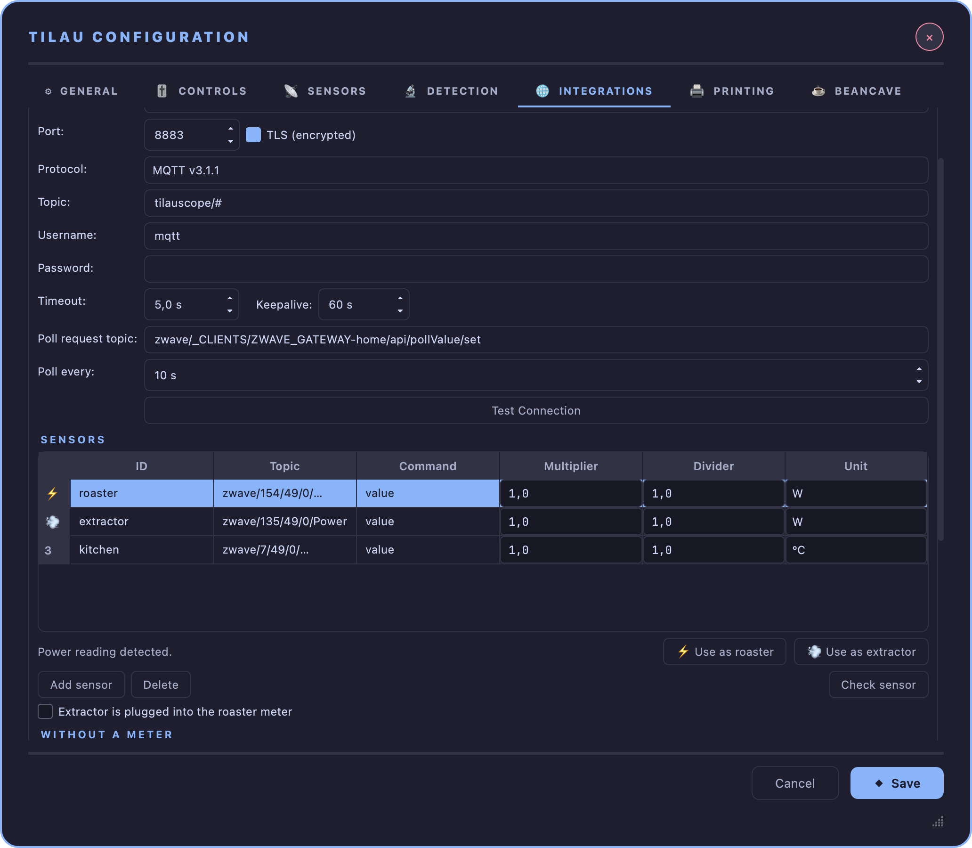Open the Printing tab
972x848 pixels.
click(x=732, y=91)
